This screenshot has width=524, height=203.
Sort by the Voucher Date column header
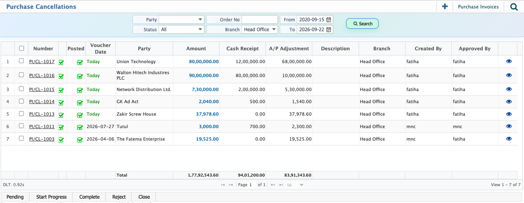click(101, 48)
